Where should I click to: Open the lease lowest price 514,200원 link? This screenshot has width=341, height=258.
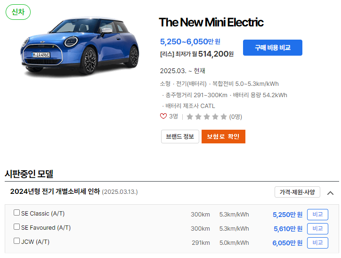click(x=197, y=54)
